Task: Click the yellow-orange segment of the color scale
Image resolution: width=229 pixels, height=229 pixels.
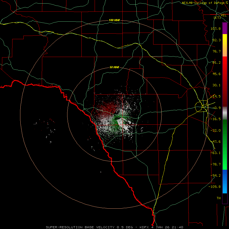Action: click(x=225, y=45)
